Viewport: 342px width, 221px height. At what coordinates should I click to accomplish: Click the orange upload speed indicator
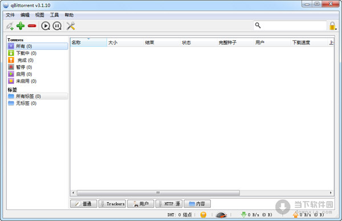[x=308, y=215]
